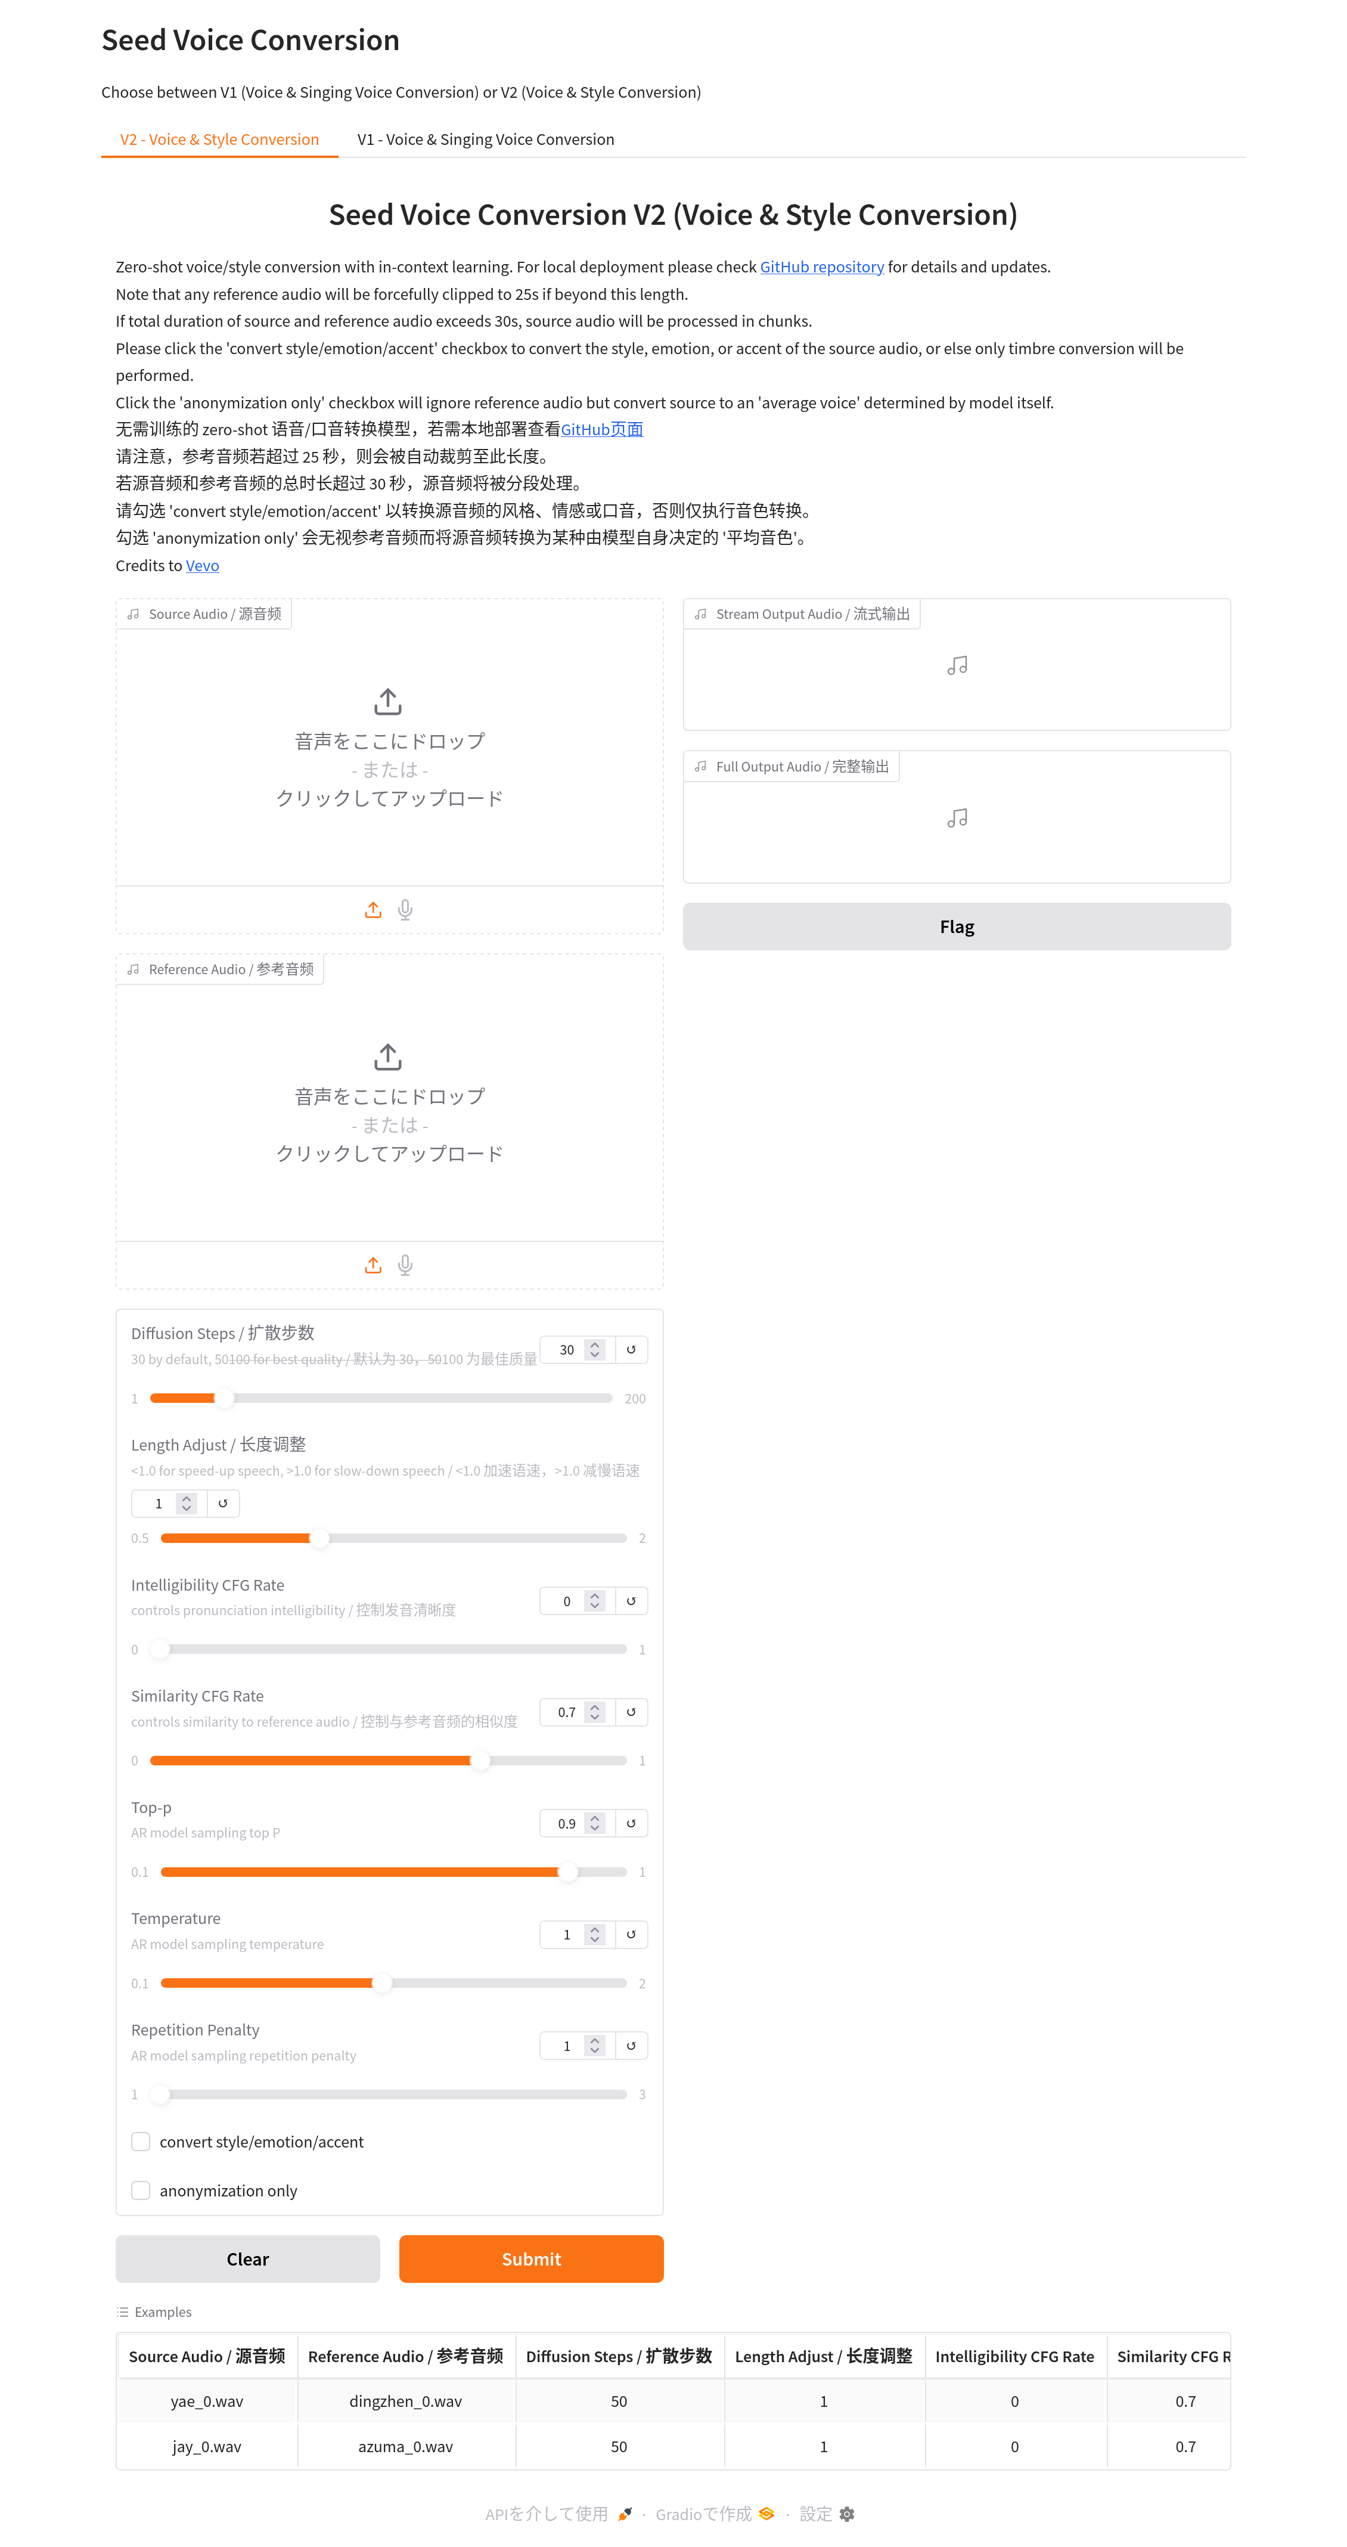
Task: Open the settings gear in footer
Action: coord(847,2514)
